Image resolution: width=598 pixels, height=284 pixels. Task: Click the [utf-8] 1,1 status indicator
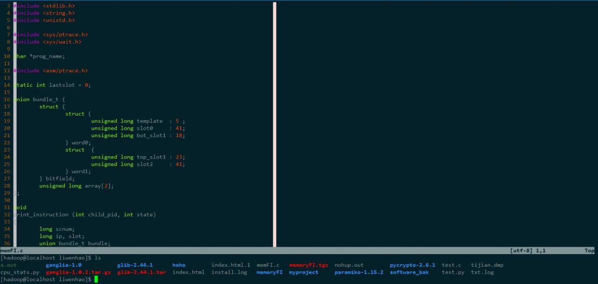[528, 251]
